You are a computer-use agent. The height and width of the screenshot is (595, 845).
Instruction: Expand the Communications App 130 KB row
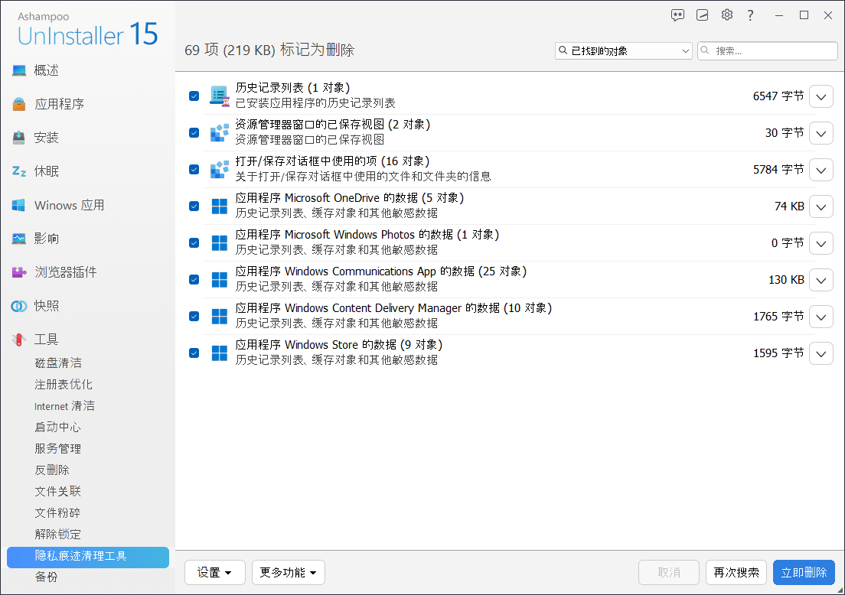821,280
